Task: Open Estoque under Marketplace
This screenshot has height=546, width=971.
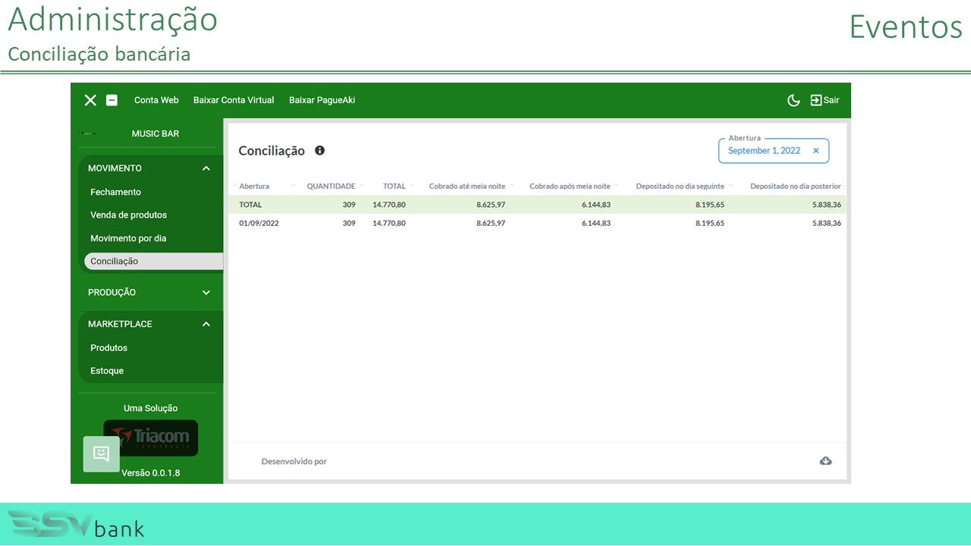Action: coord(107,371)
